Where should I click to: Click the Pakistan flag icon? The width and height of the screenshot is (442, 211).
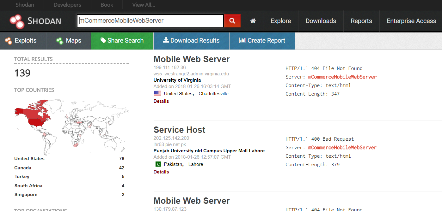[157, 164]
